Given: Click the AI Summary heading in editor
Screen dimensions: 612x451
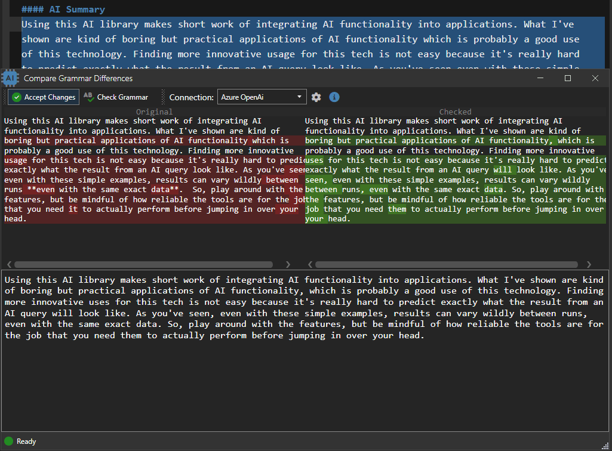Looking at the screenshot, I should [63, 10].
